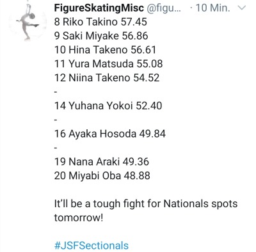Click the 20 Miyabi Oba 48.88 line
This screenshot has height=252, width=256.
(102, 176)
